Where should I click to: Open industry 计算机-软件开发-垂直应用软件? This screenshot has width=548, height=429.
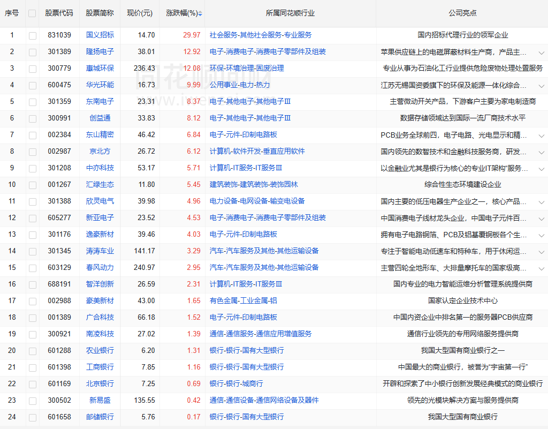257,152
